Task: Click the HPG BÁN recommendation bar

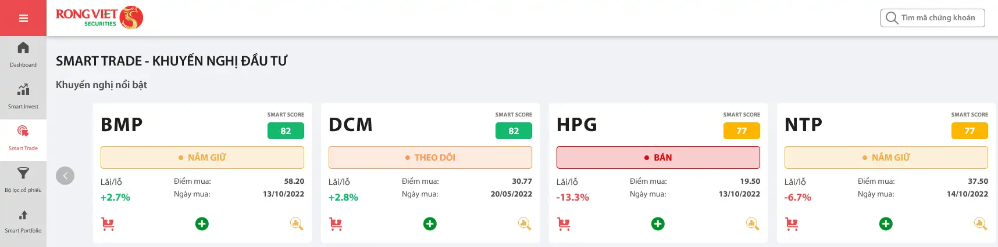Action: pos(658,157)
